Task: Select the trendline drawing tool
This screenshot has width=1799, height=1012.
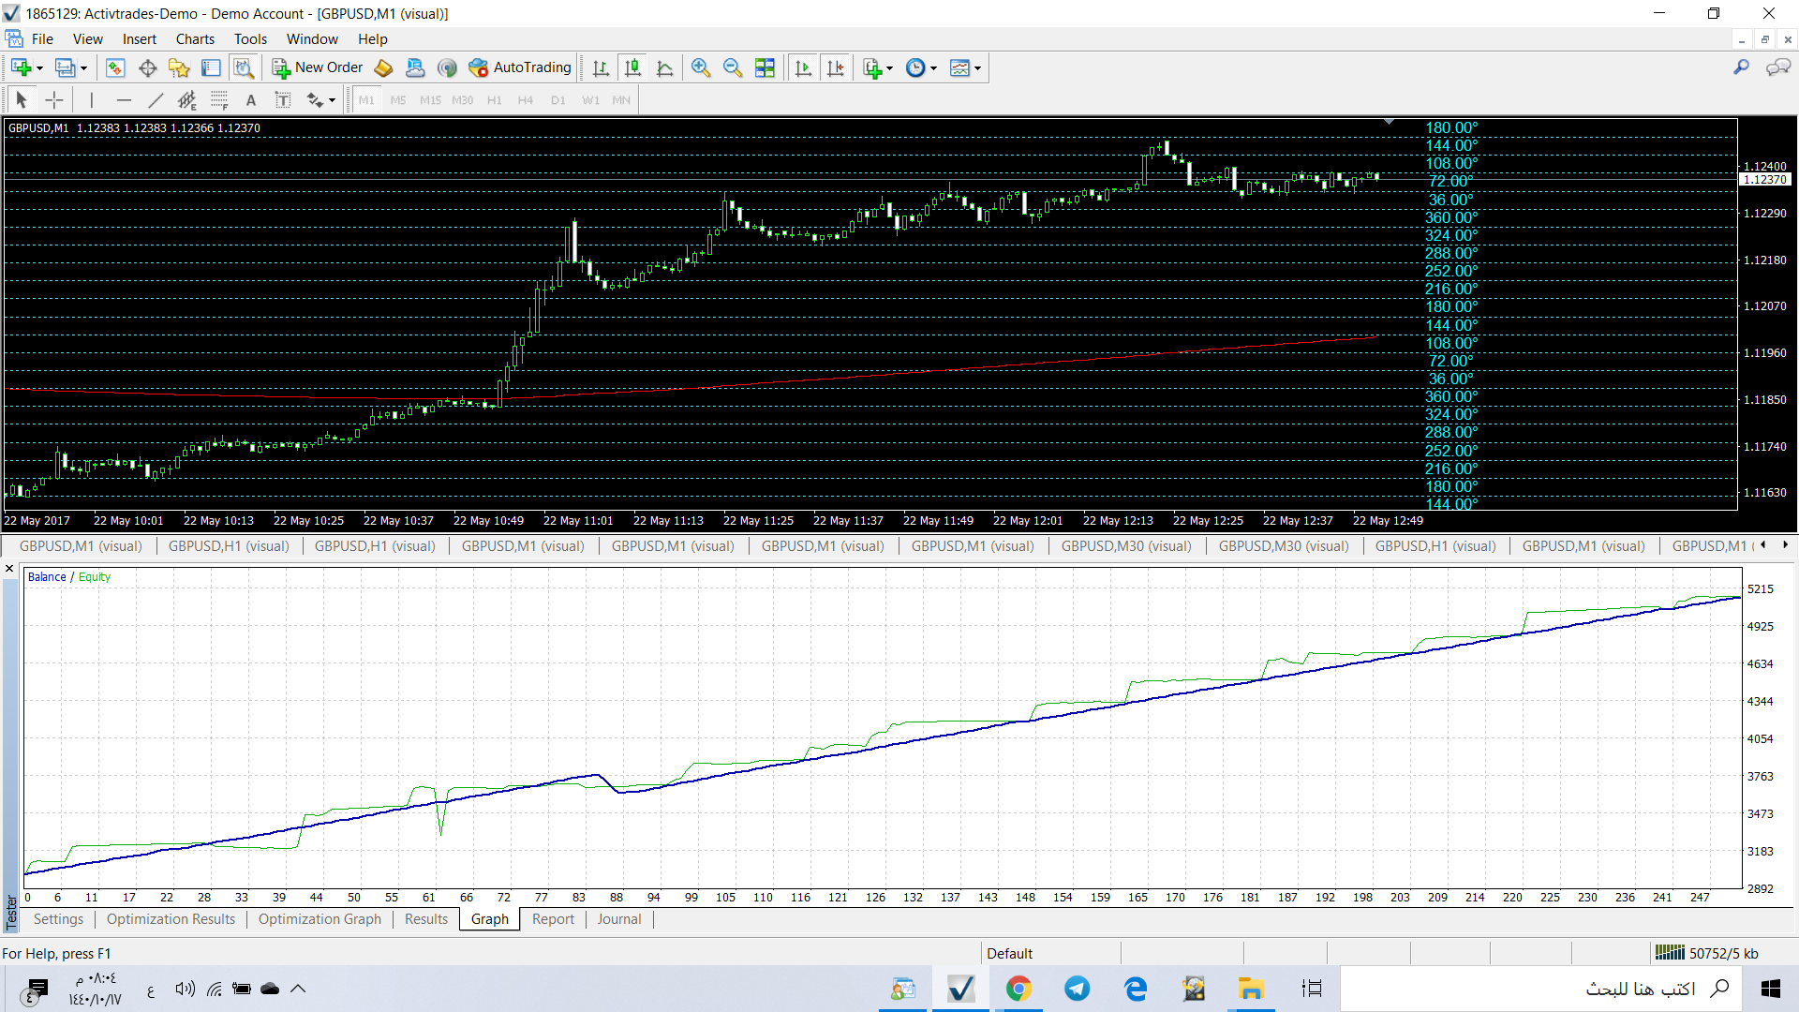Action: click(156, 99)
